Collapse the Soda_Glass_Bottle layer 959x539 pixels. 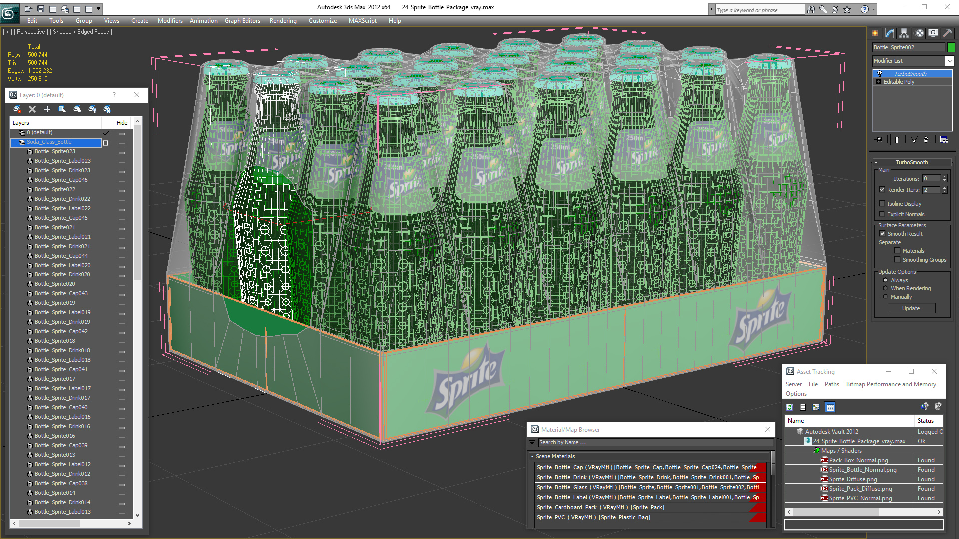coord(14,142)
